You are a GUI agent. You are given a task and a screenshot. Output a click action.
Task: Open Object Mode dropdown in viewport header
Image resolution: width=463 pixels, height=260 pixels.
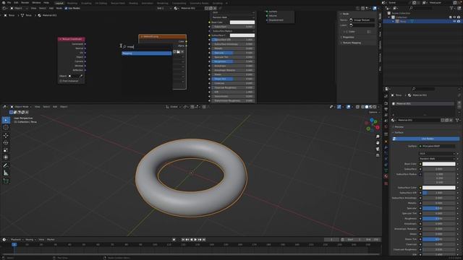21,107
